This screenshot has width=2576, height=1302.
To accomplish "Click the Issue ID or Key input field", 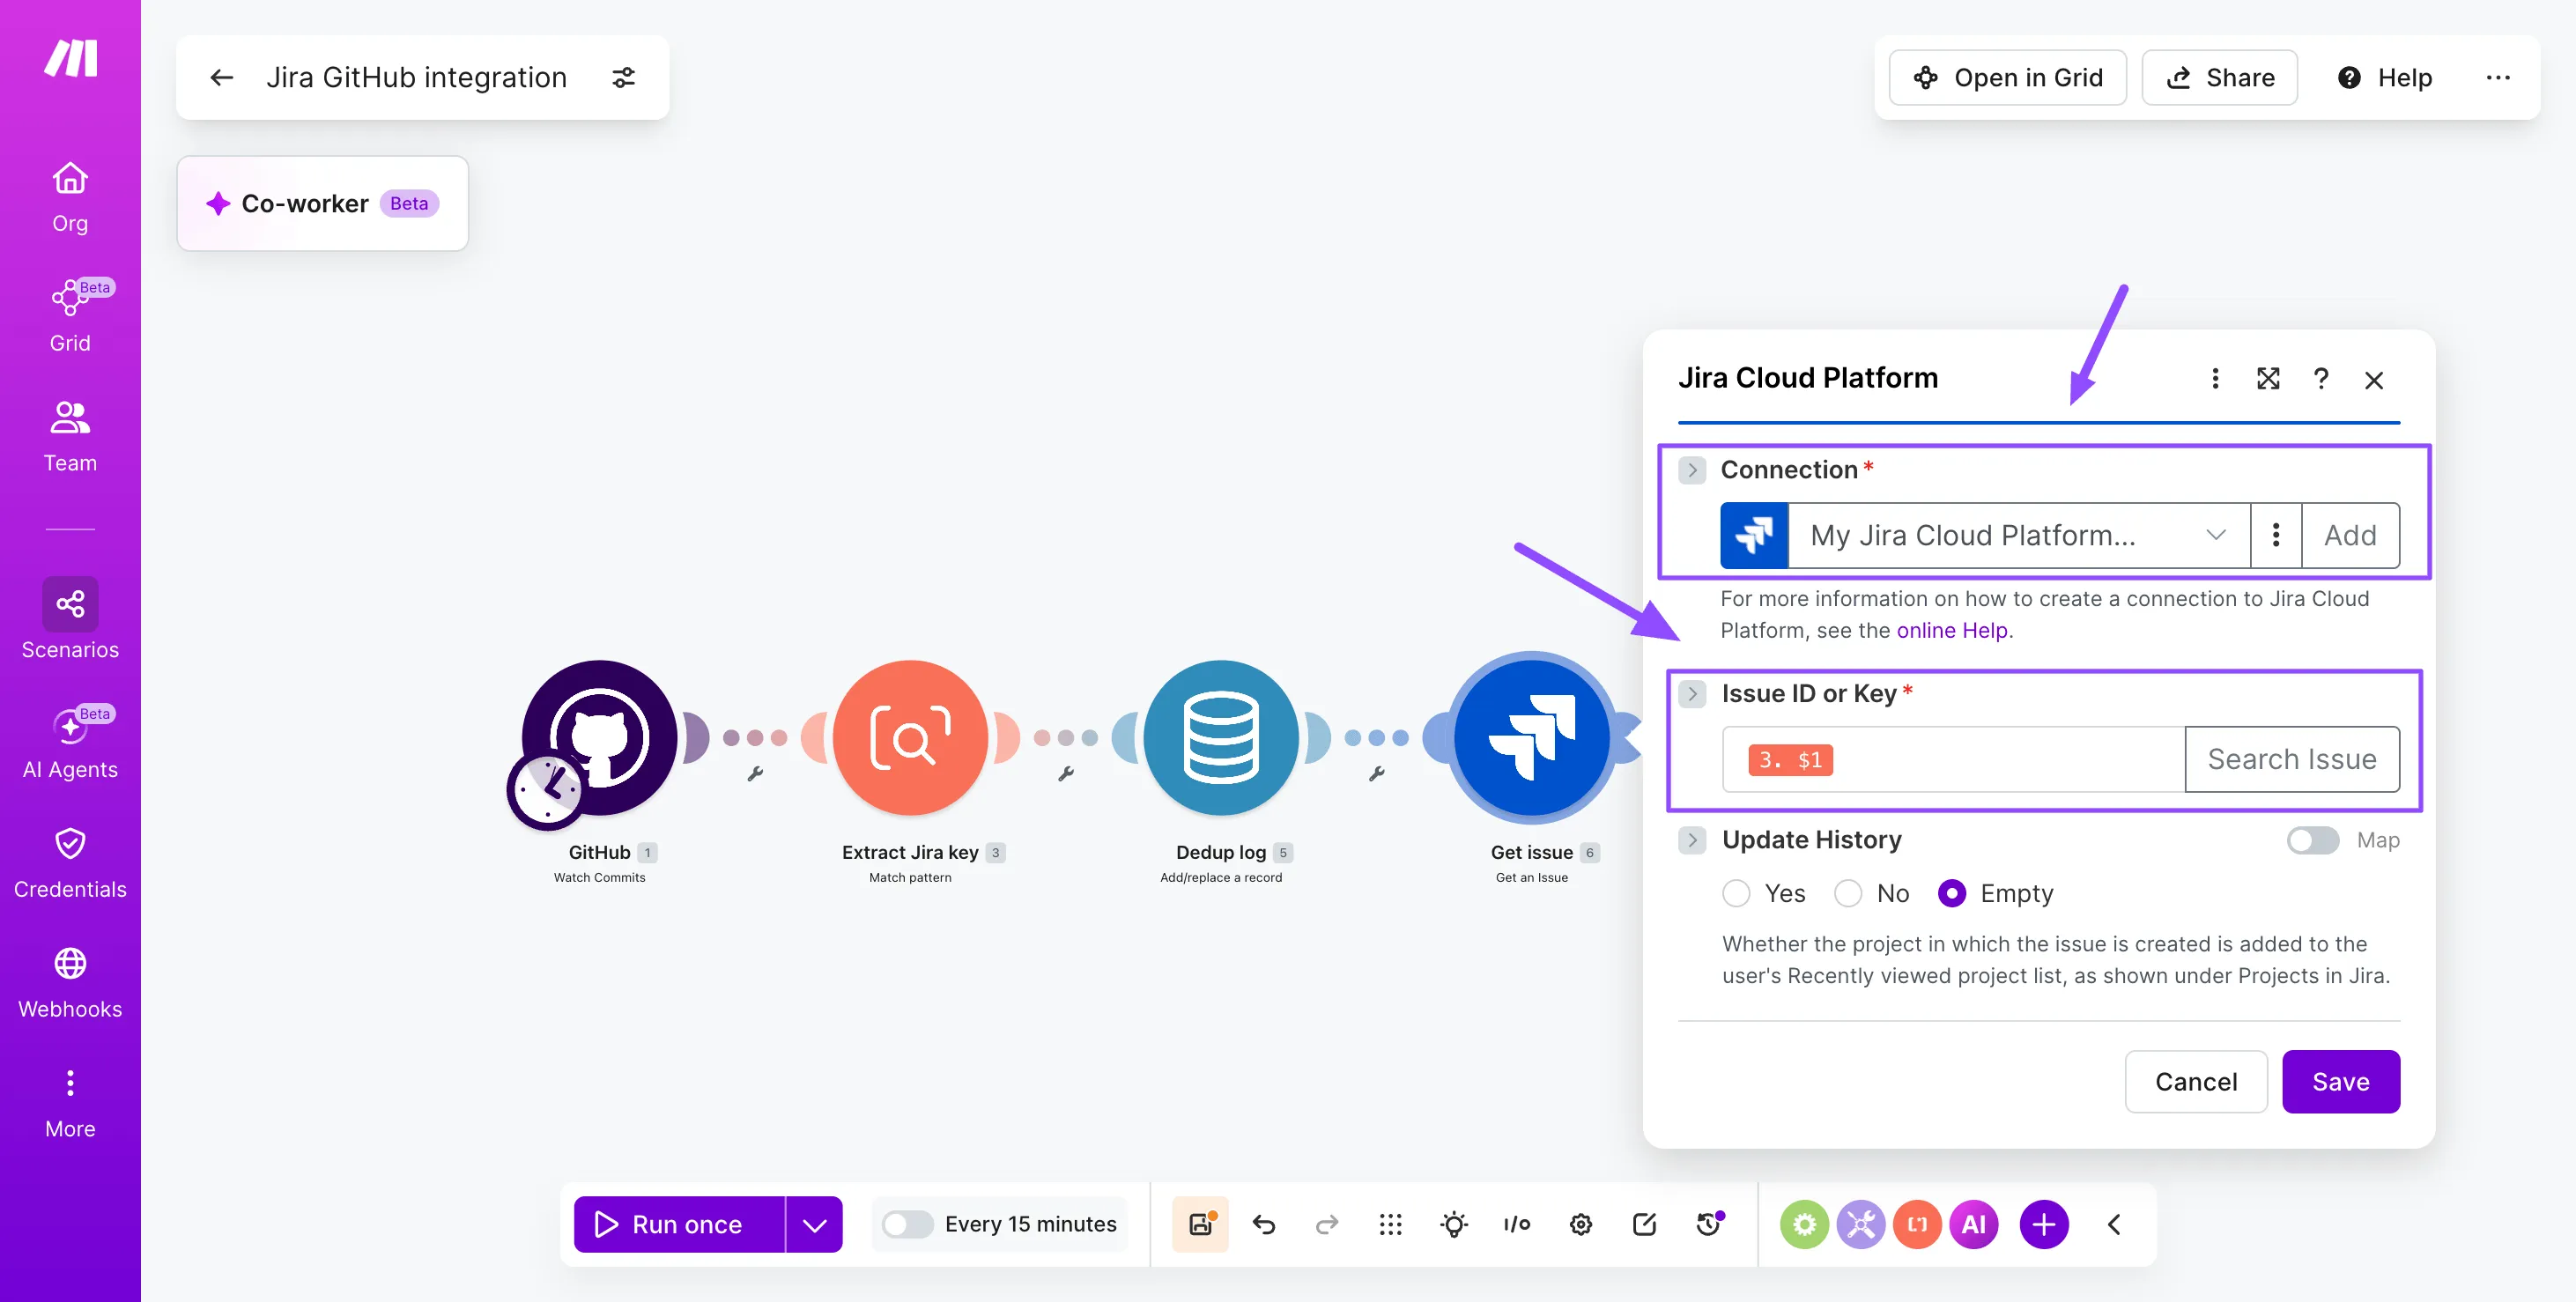I will [x=1953, y=759].
